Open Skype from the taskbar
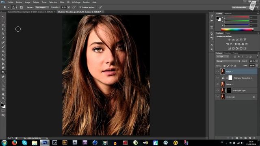The width and height of the screenshot is (260, 146). point(24,143)
